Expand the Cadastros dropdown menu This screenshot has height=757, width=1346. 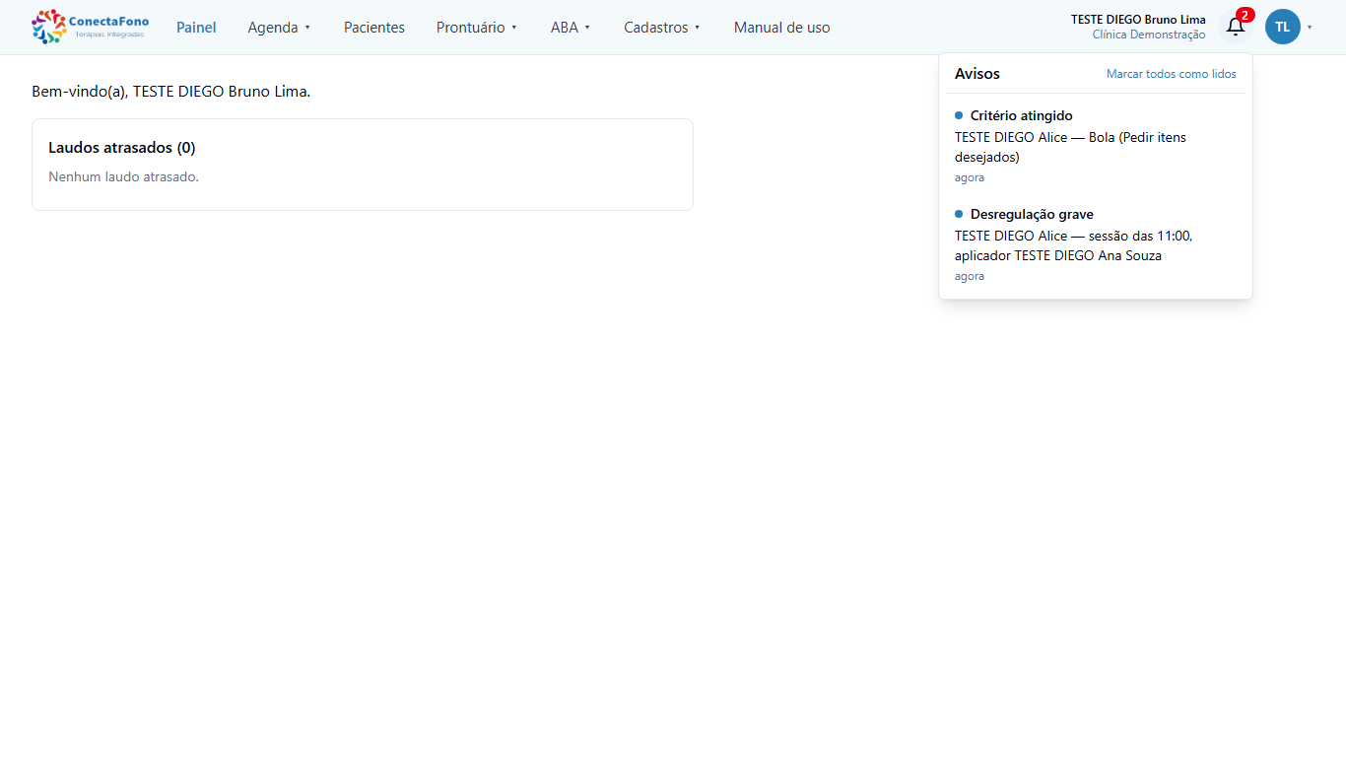tap(662, 28)
